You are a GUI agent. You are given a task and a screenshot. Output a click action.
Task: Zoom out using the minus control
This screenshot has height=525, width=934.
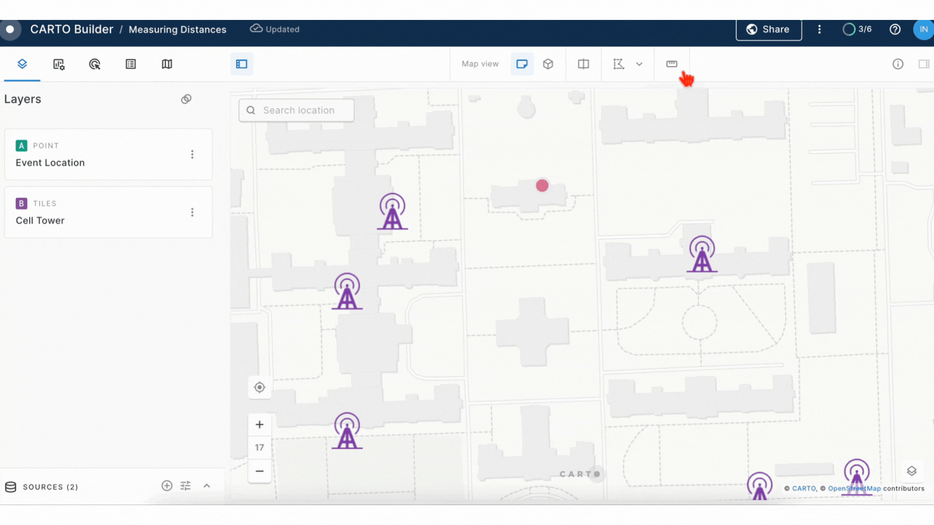[x=259, y=471]
